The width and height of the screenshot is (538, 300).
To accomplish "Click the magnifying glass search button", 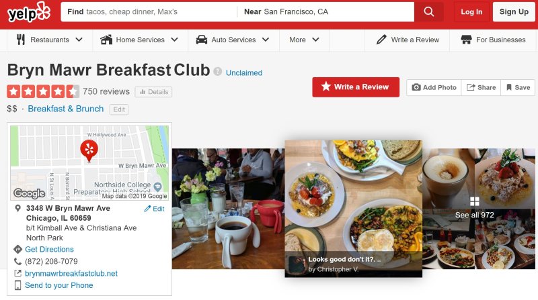I will 429,11.
